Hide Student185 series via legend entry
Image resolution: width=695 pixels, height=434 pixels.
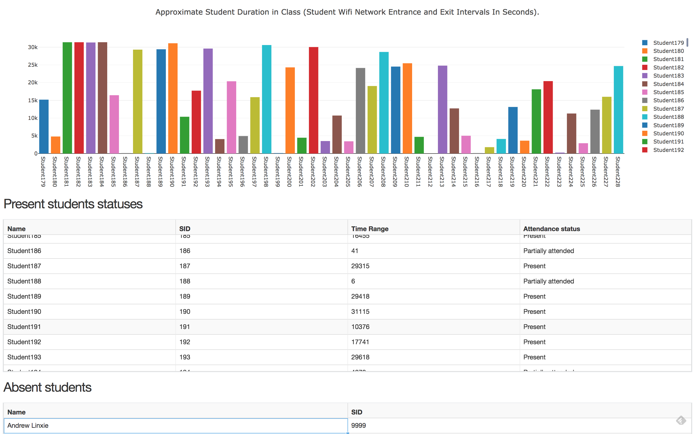point(668,92)
